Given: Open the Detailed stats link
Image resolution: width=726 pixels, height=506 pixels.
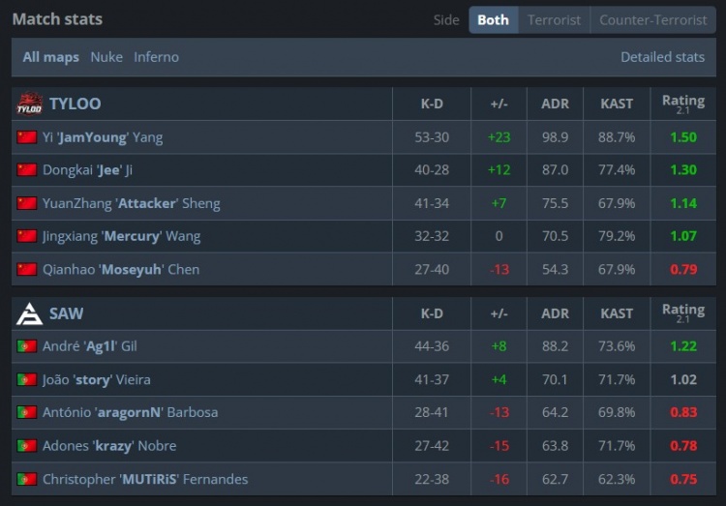Looking at the screenshot, I should coord(662,57).
